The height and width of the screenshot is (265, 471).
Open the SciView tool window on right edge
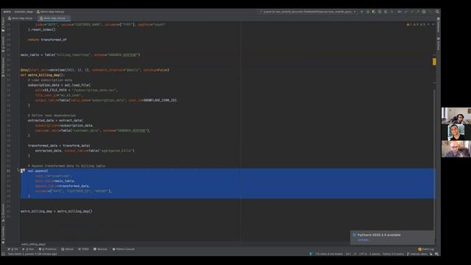tap(439, 43)
